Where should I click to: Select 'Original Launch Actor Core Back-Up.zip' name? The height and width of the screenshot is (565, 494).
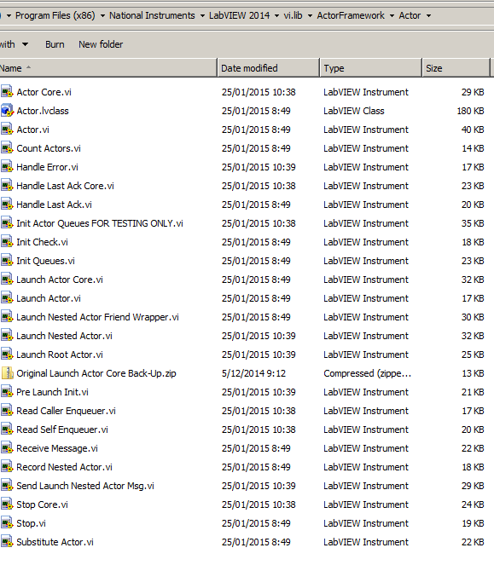pos(96,373)
